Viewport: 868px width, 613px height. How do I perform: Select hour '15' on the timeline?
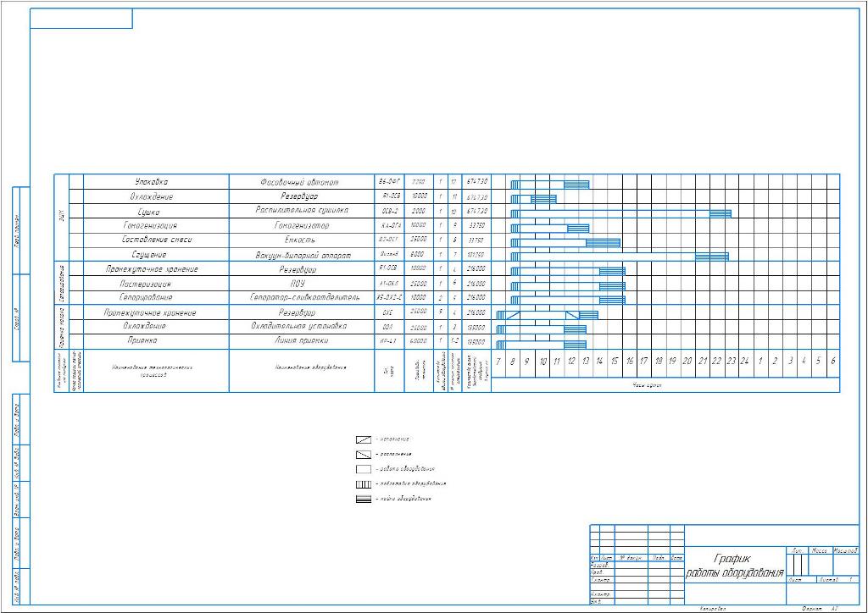click(615, 362)
